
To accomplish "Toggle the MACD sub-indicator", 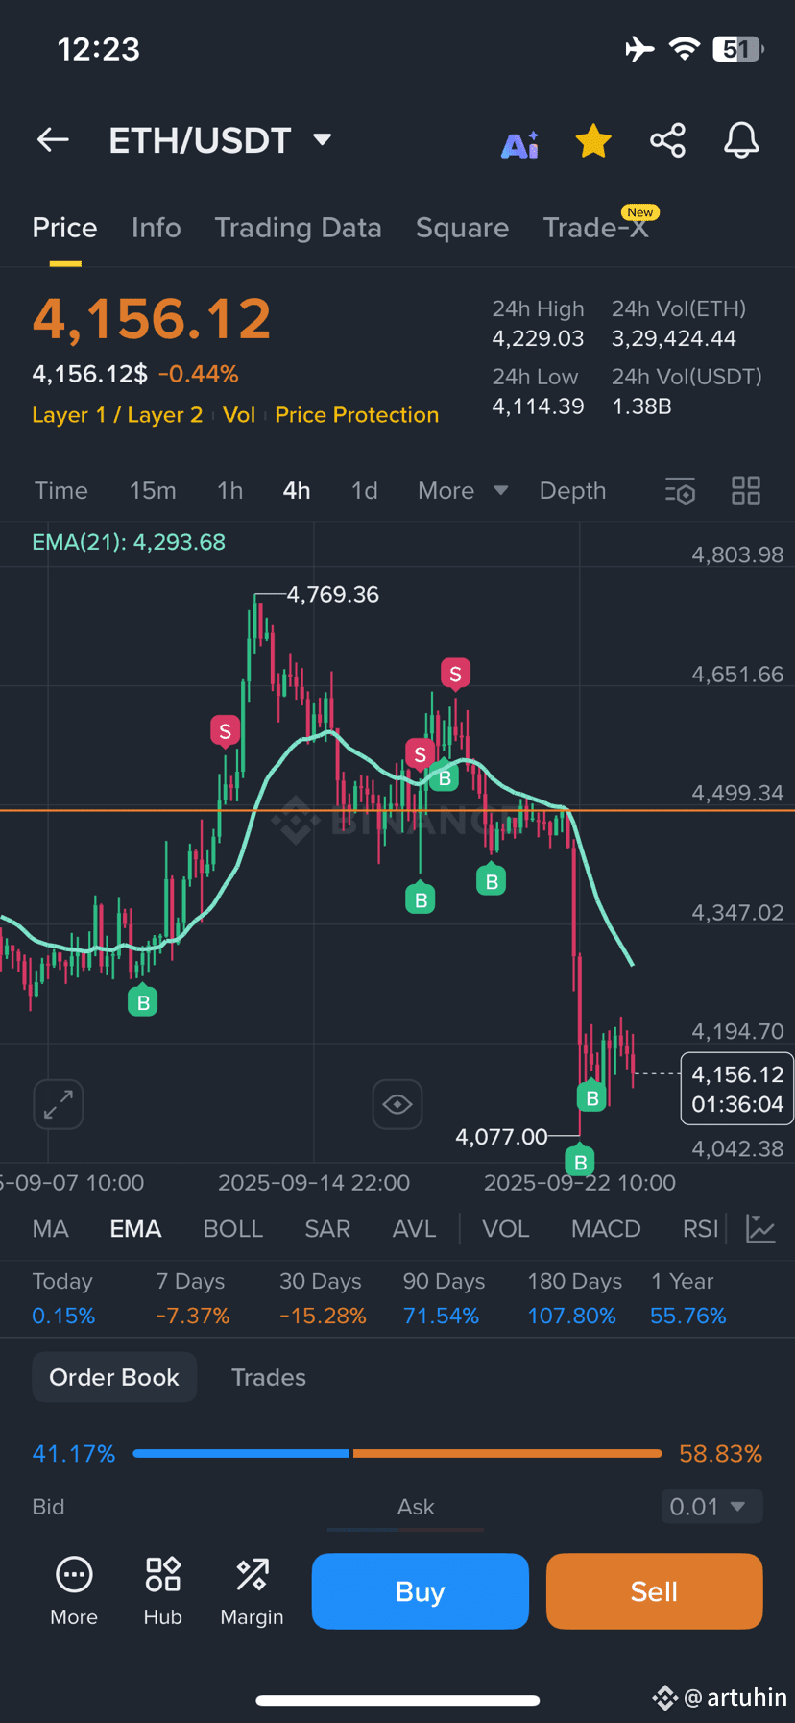I will point(606,1229).
